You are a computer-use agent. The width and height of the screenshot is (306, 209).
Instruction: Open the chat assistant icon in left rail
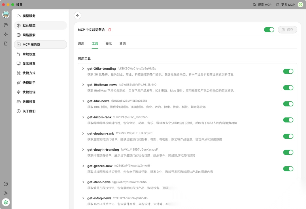pyautogui.click(x=6, y=25)
